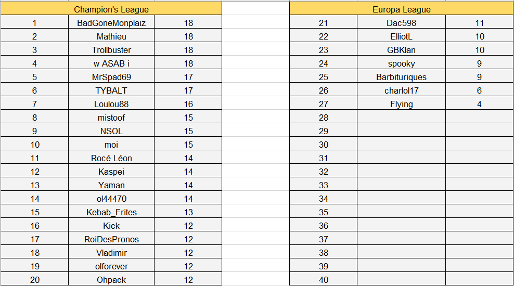Select the RoiDesPronos cell
The image size is (514, 286).
coord(111,239)
